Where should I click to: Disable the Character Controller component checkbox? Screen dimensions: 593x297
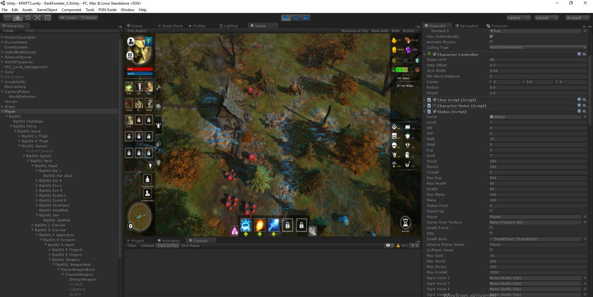click(x=435, y=54)
